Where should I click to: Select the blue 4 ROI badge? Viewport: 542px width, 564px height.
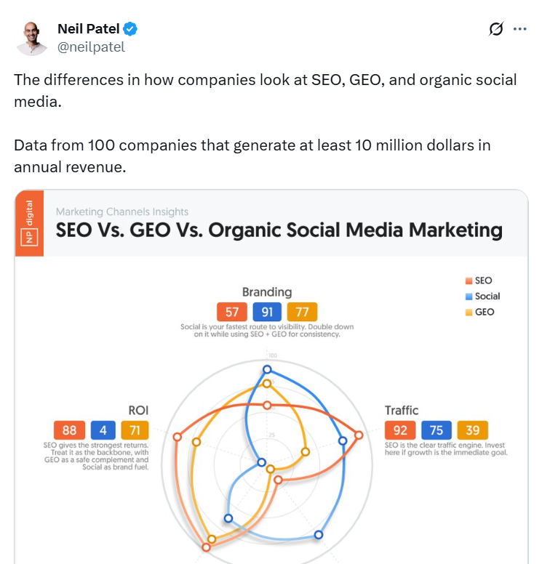coord(103,430)
